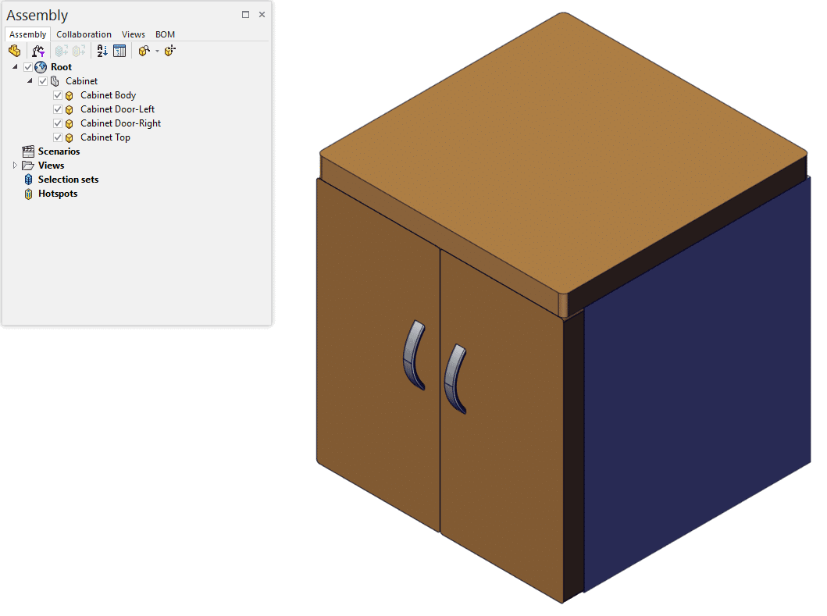
Task: Click the yellow part icon in Assembly toolbar
Action: point(15,51)
